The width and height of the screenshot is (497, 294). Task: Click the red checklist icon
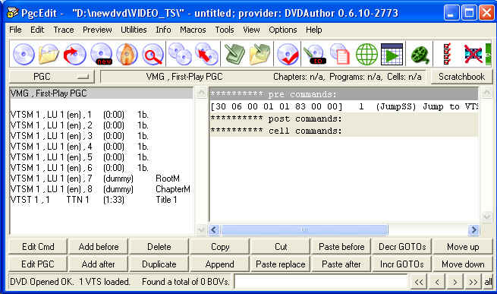pos(447,54)
